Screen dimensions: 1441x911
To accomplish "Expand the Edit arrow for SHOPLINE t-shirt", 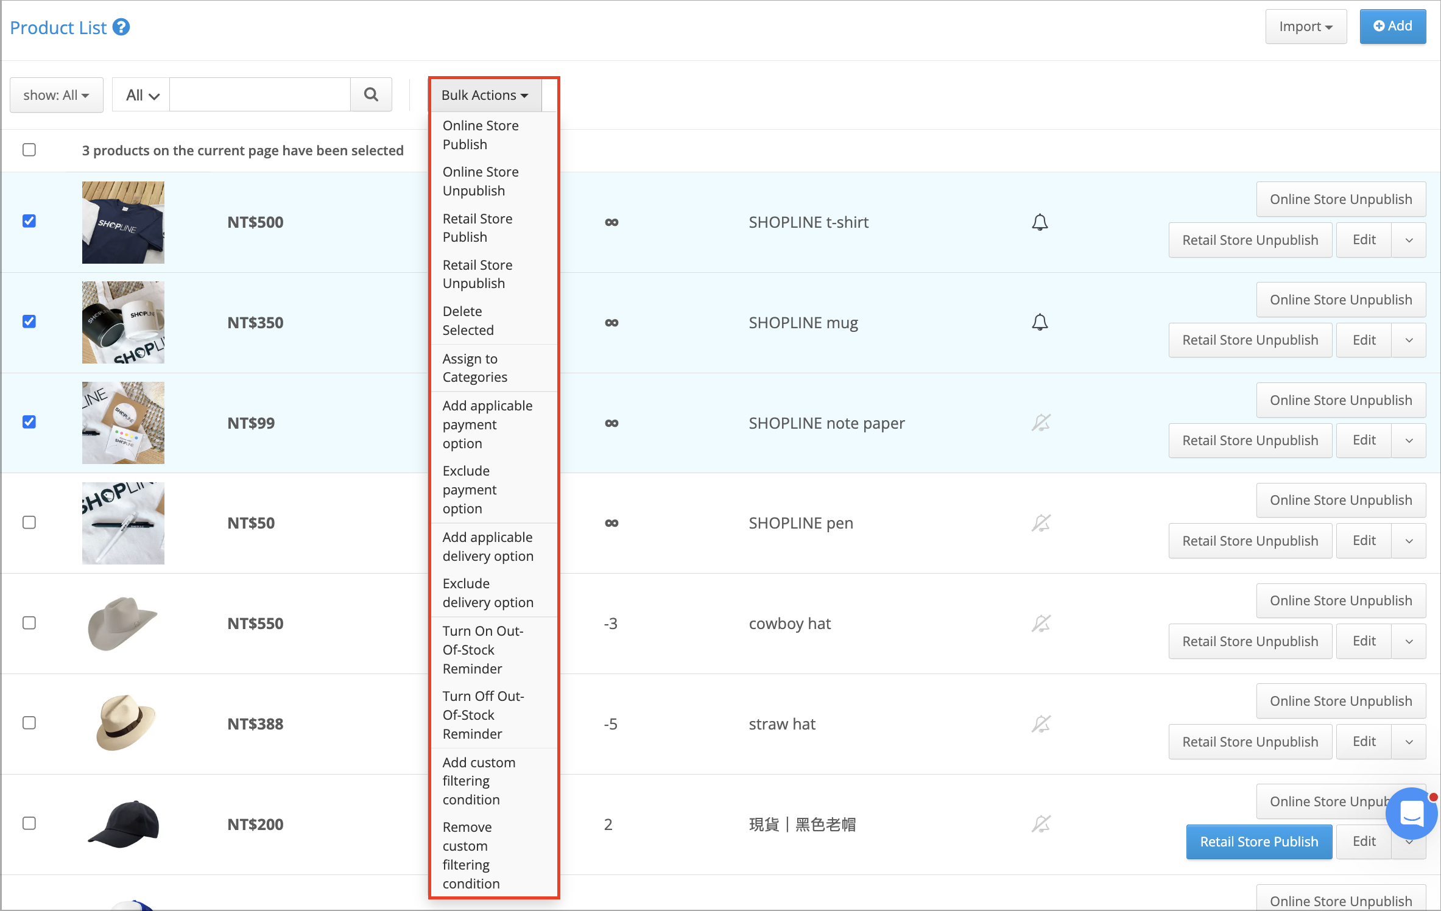I will (1409, 240).
